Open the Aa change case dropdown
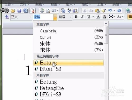This screenshot has height=100, width=132. 120,17
